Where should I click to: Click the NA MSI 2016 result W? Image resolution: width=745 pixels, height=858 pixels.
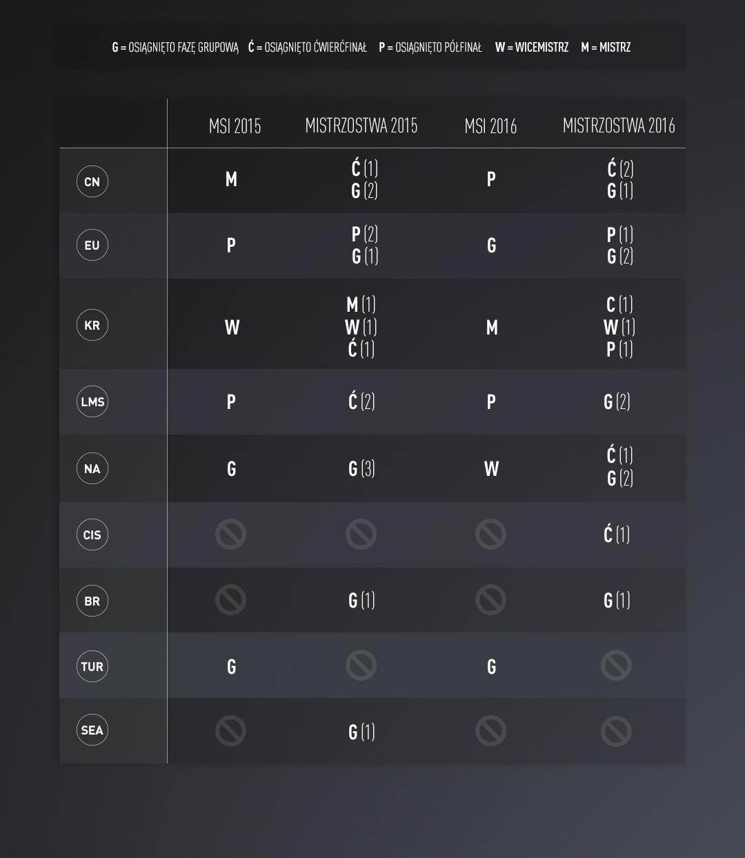click(x=491, y=469)
